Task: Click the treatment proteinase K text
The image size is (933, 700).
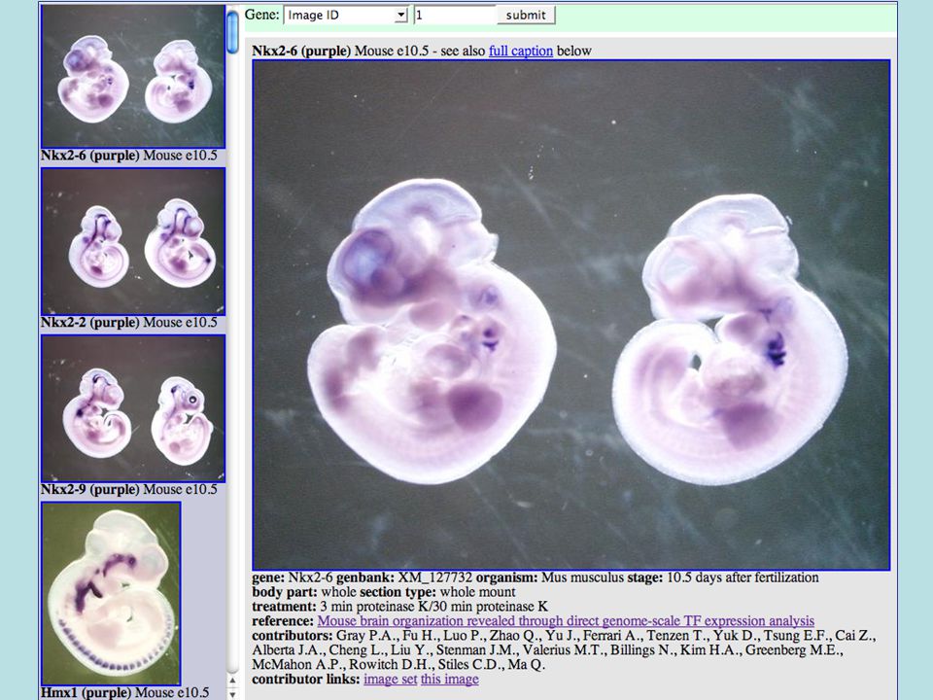Action: pyautogui.click(x=433, y=607)
